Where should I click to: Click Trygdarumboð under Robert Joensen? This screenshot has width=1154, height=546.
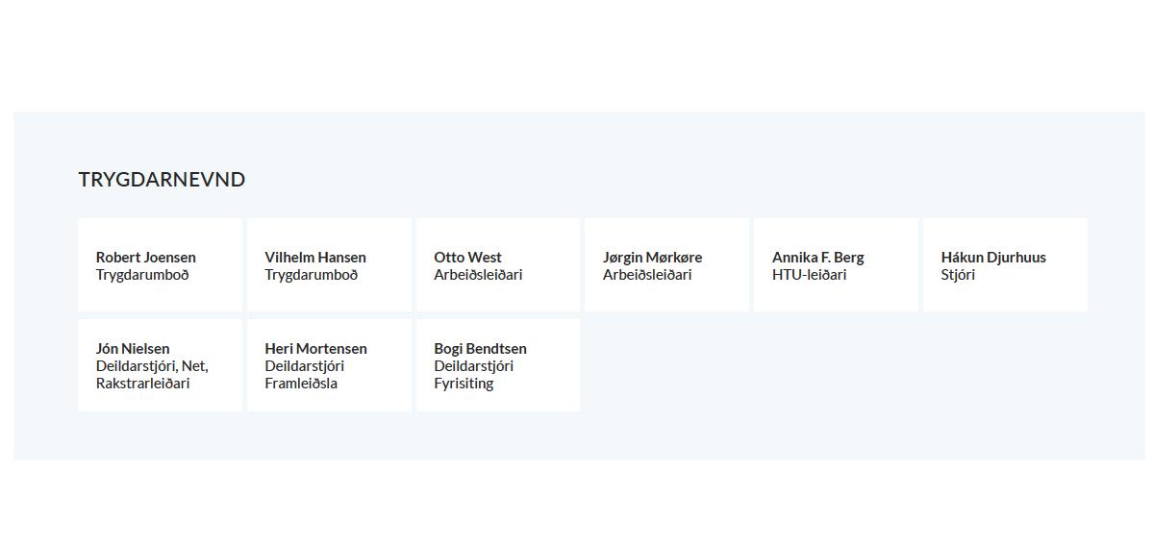tap(142, 275)
